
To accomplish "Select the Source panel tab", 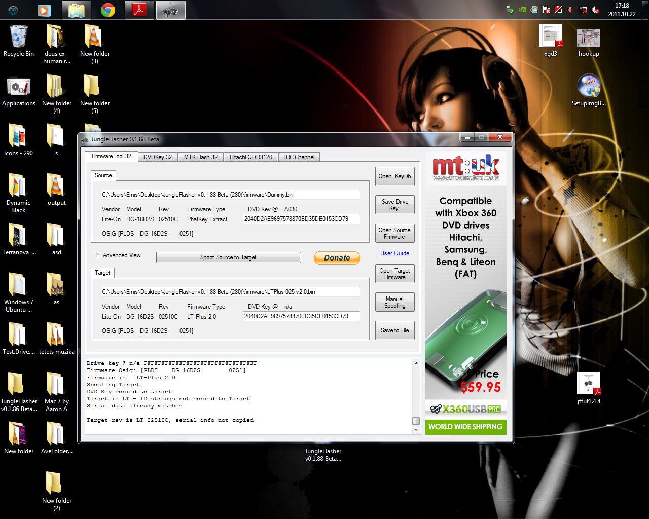I will [103, 175].
